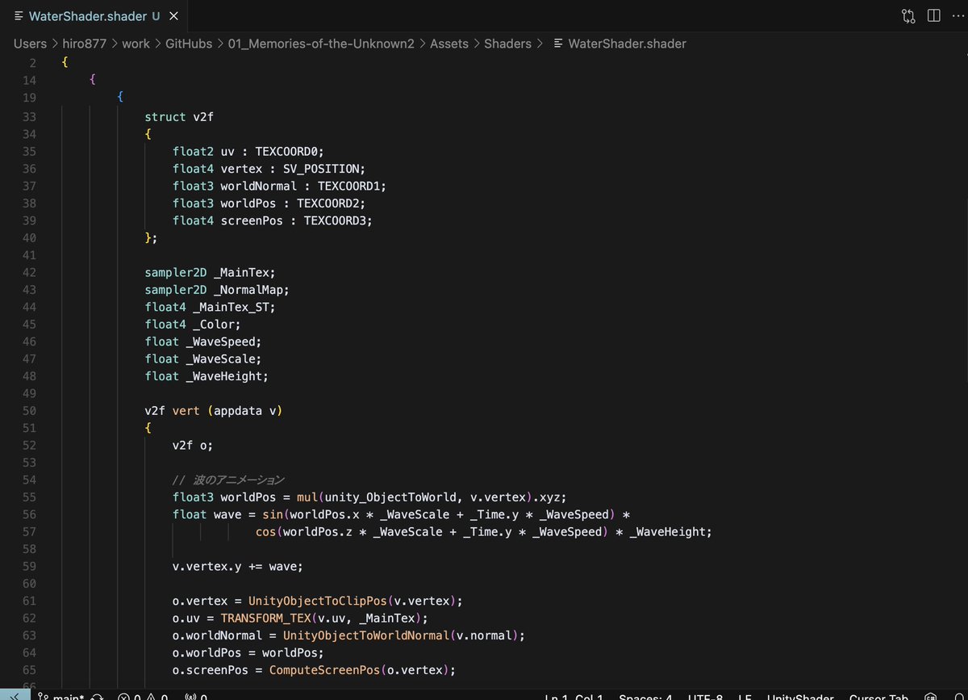Click 'float _WaveSpeed;' declaration
This screenshot has height=700, width=968.
[203, 342]
